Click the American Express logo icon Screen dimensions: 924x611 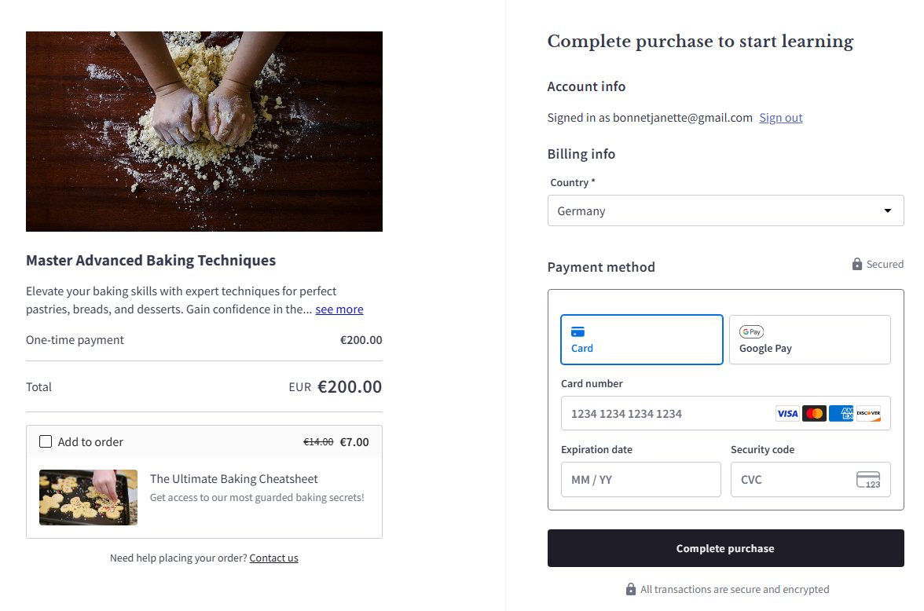(841, 413)
